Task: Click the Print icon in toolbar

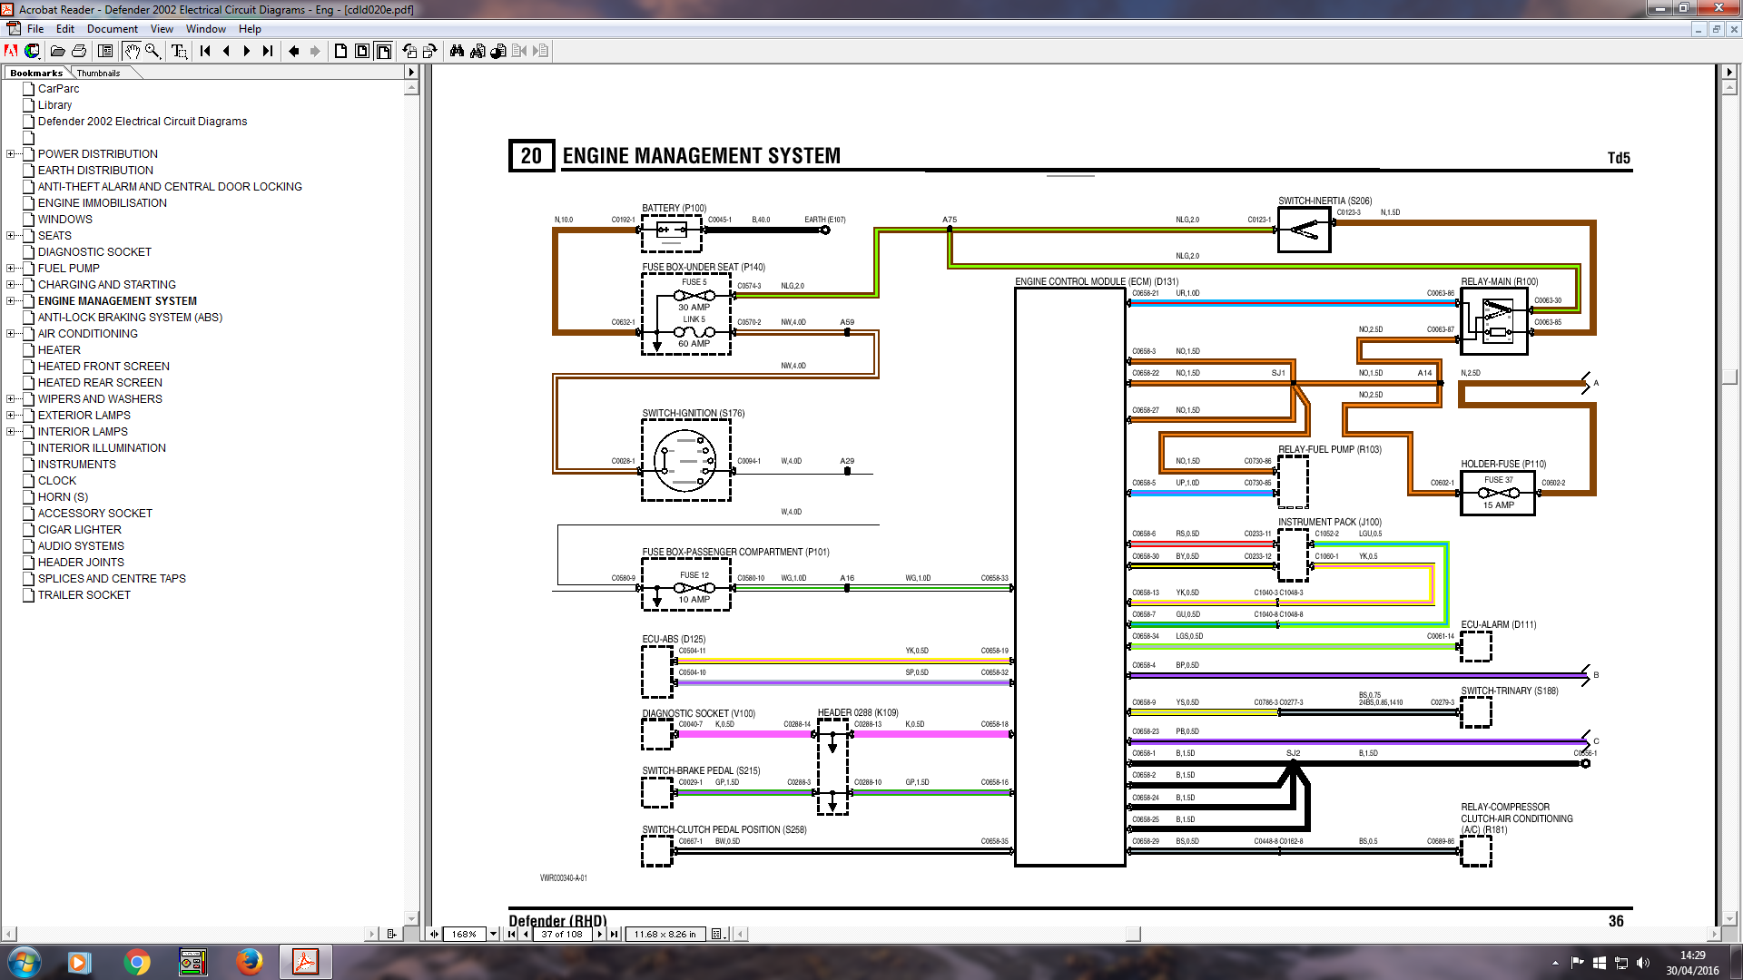Action: 79,51
